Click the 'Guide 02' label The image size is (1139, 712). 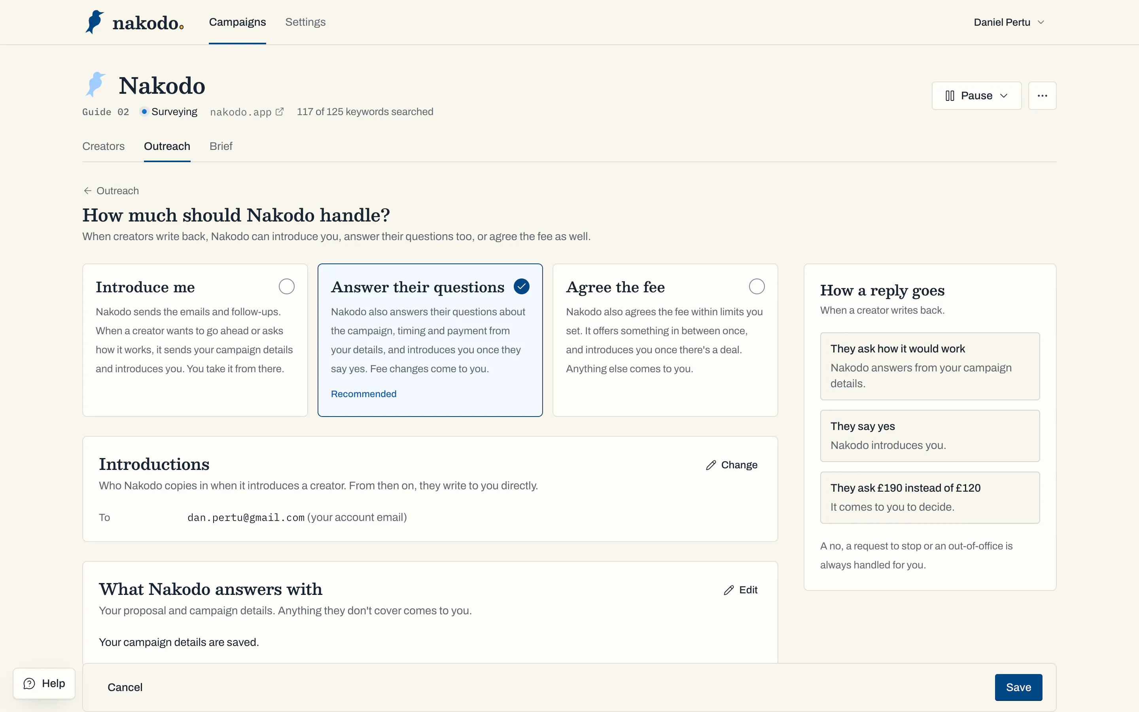pos(106,112)
